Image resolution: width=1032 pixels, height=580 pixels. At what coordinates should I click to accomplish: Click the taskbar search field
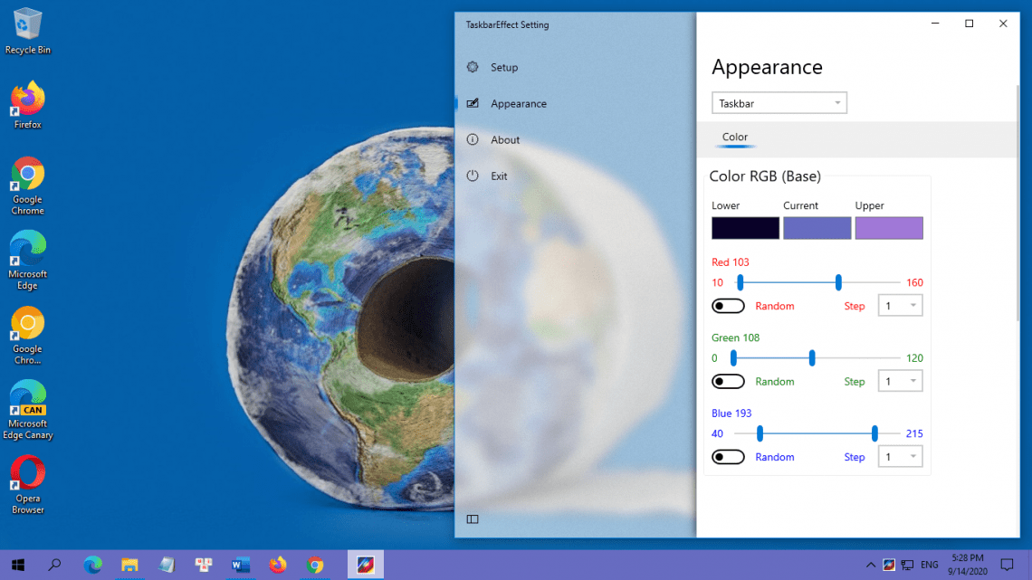click(x=54, y=564)
